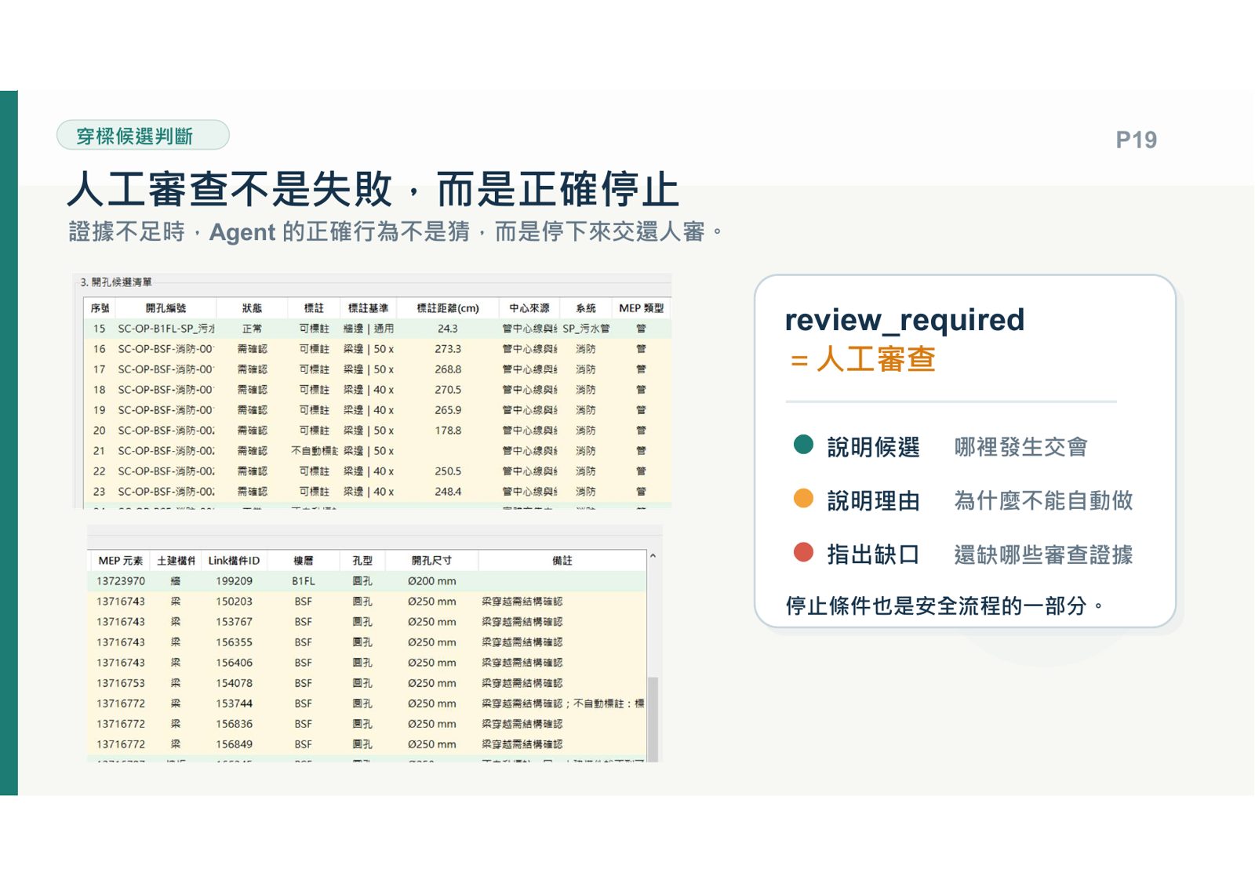1255x887 pixels.
Task: Click the MEP 元素 column header
Action: pos(121,561)
